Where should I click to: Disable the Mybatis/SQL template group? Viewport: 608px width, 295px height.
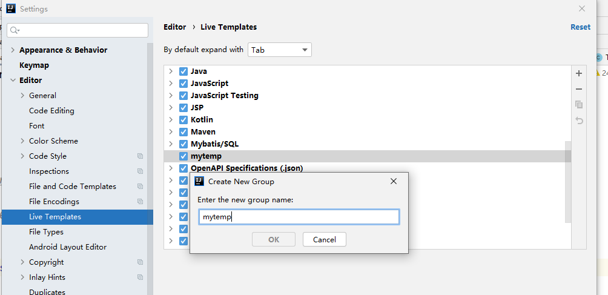183,144
